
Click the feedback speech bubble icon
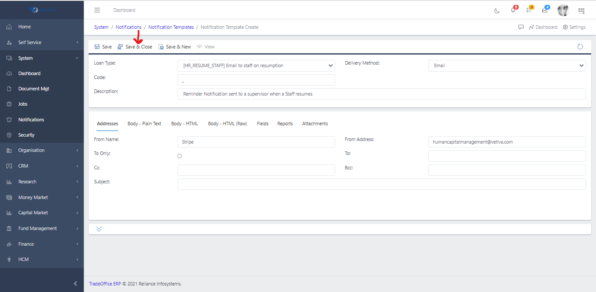tap(521, 27)
